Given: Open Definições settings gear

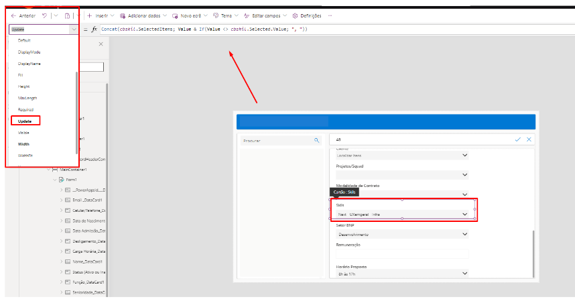Looking at the screenshot, I should tap(307, 15).
